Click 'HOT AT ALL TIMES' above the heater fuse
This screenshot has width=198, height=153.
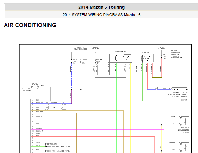(x=95, y=48)
